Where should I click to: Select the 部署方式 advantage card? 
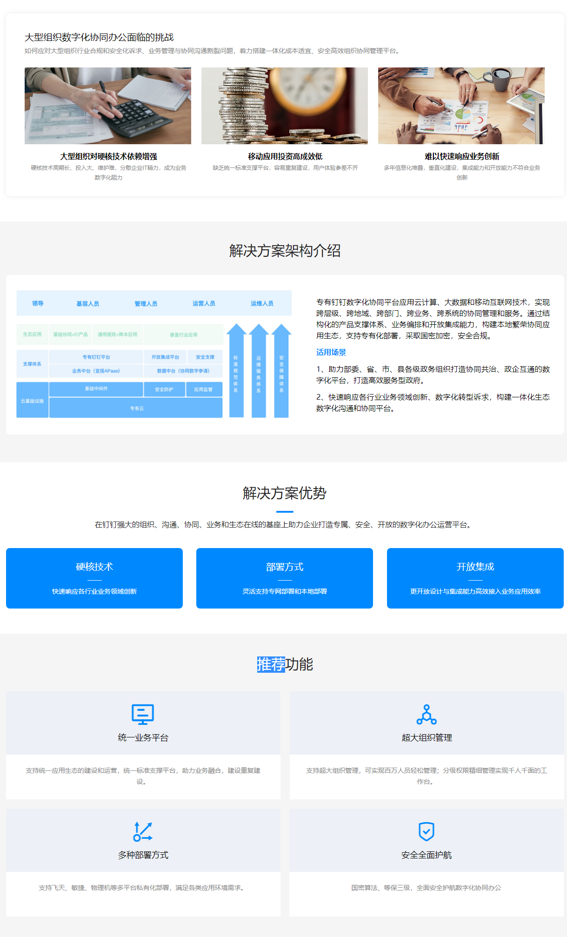(x=285, y=578)
